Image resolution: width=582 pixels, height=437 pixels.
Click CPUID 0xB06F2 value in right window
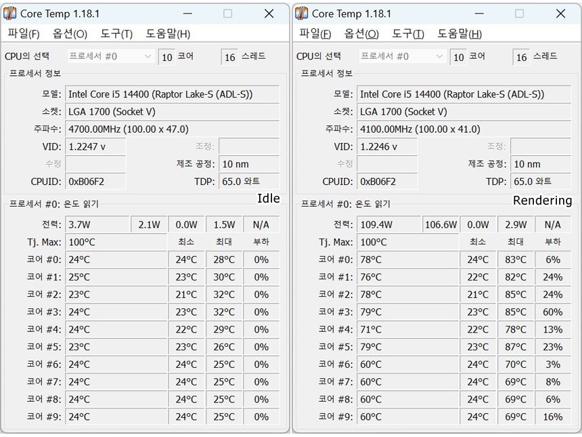[x=388, y=182]
